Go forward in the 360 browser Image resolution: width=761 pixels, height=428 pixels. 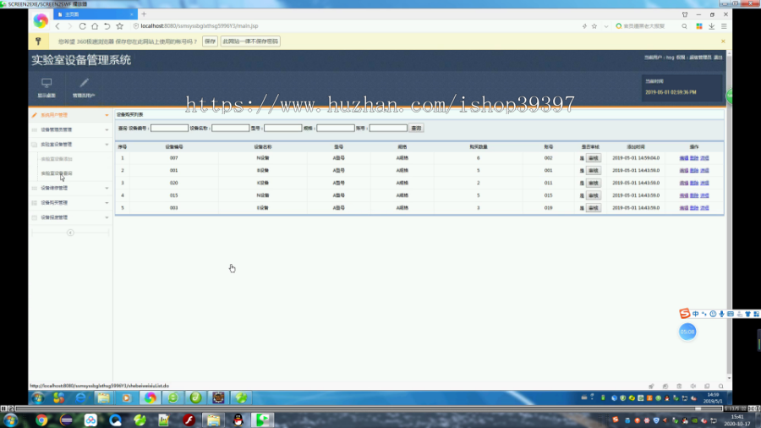coord(69,26)
